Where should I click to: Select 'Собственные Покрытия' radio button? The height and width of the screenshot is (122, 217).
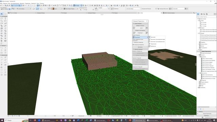point(133,45)
